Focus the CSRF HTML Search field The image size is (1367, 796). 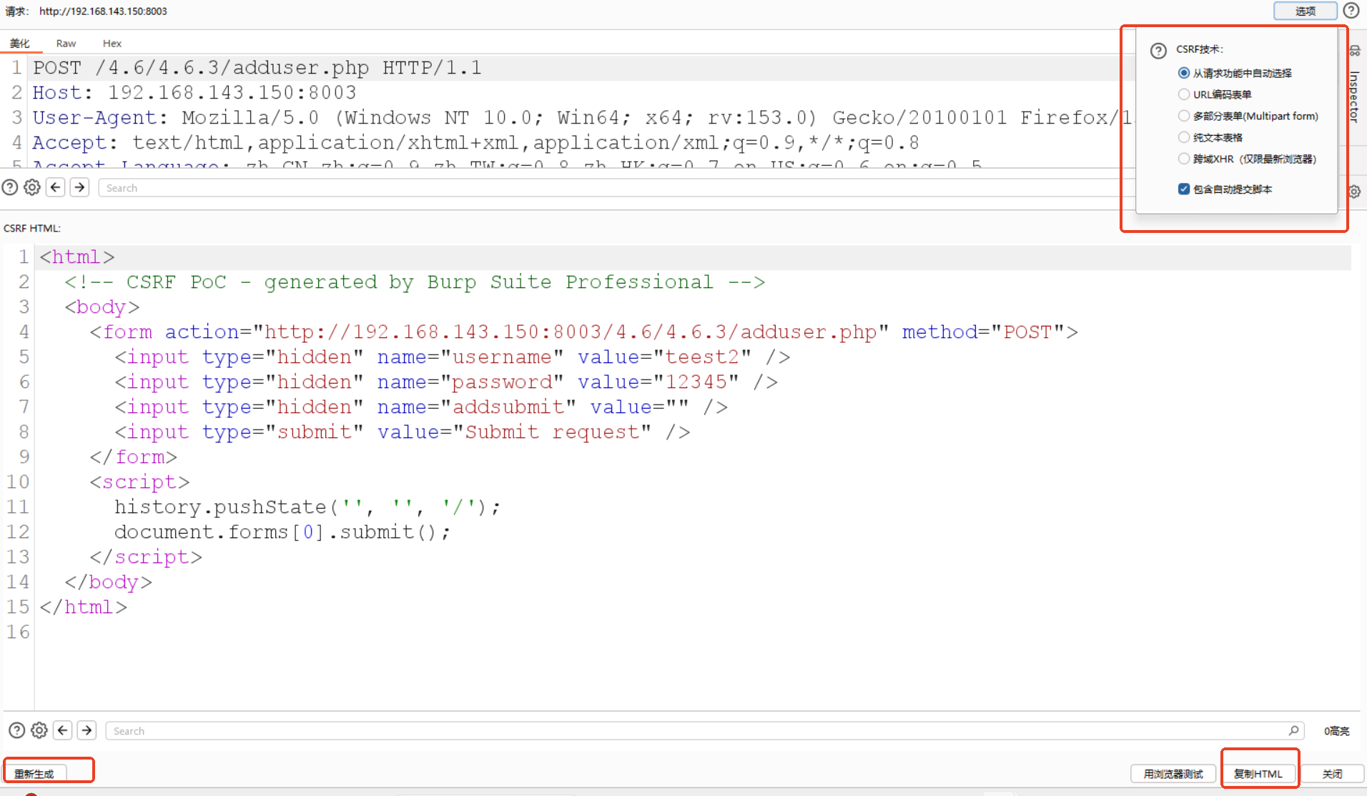pos(704,731)
